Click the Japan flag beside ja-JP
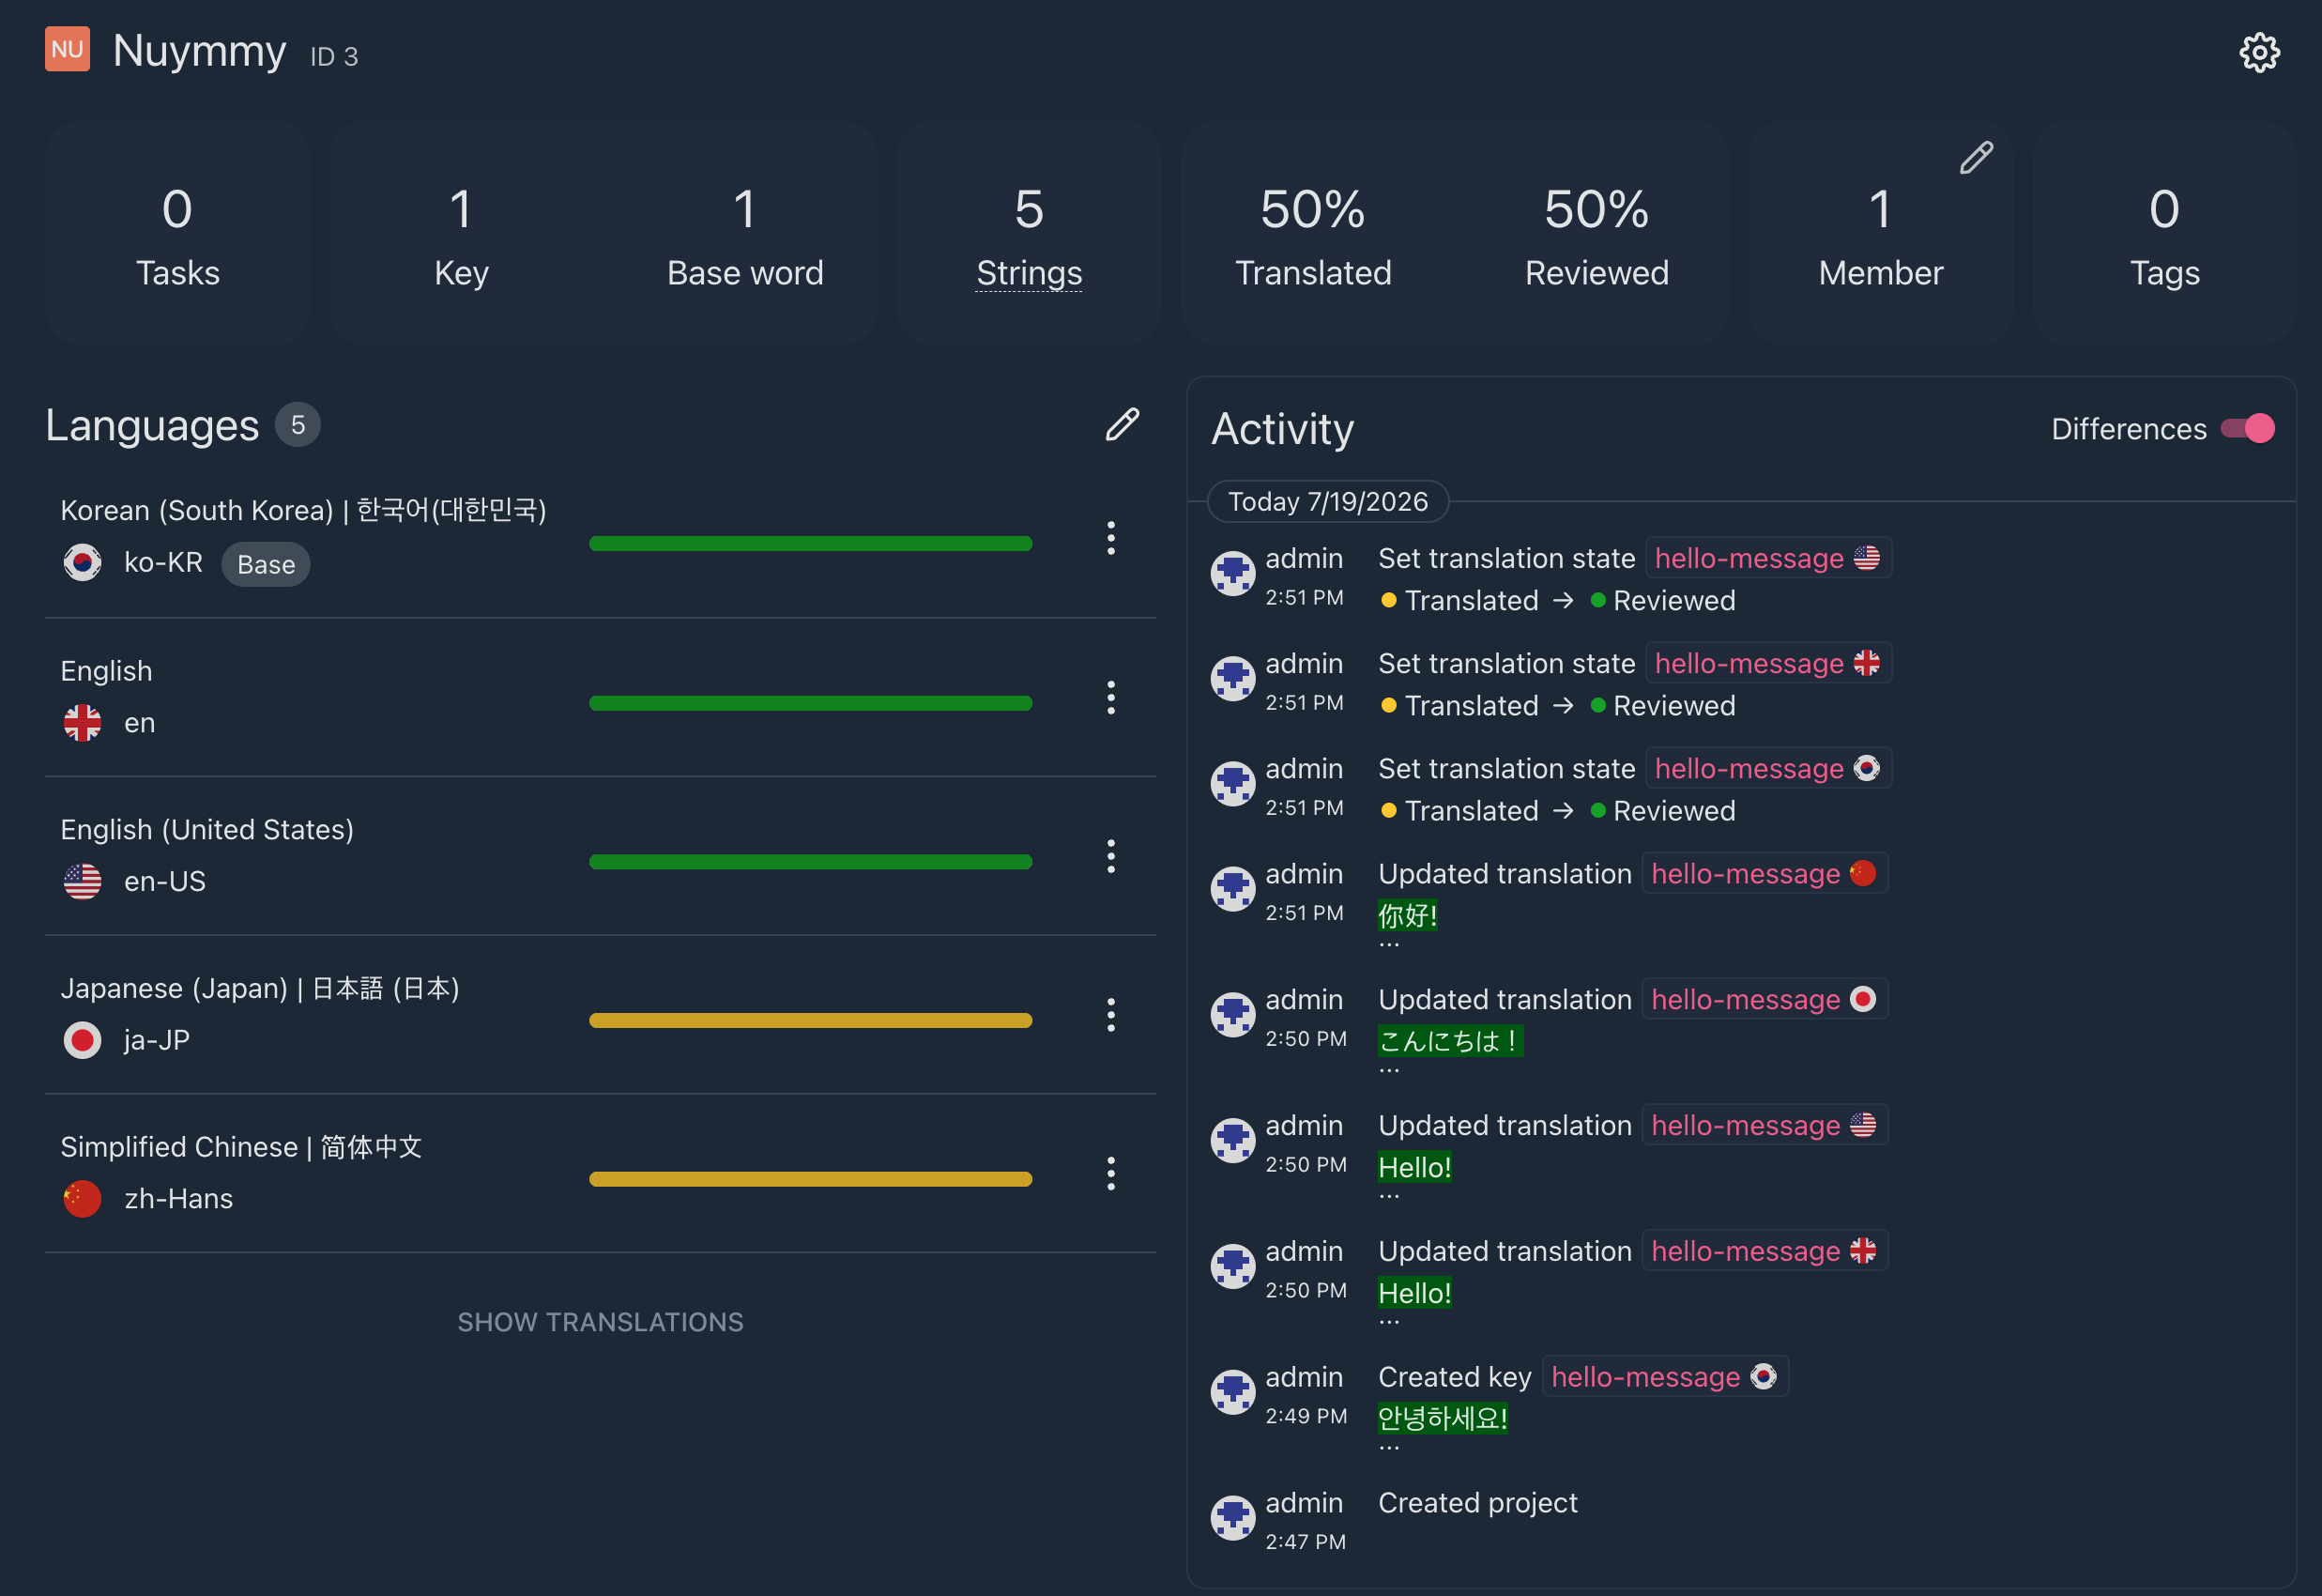This screenshot has width=2322, height=1596. (82, 1040)
